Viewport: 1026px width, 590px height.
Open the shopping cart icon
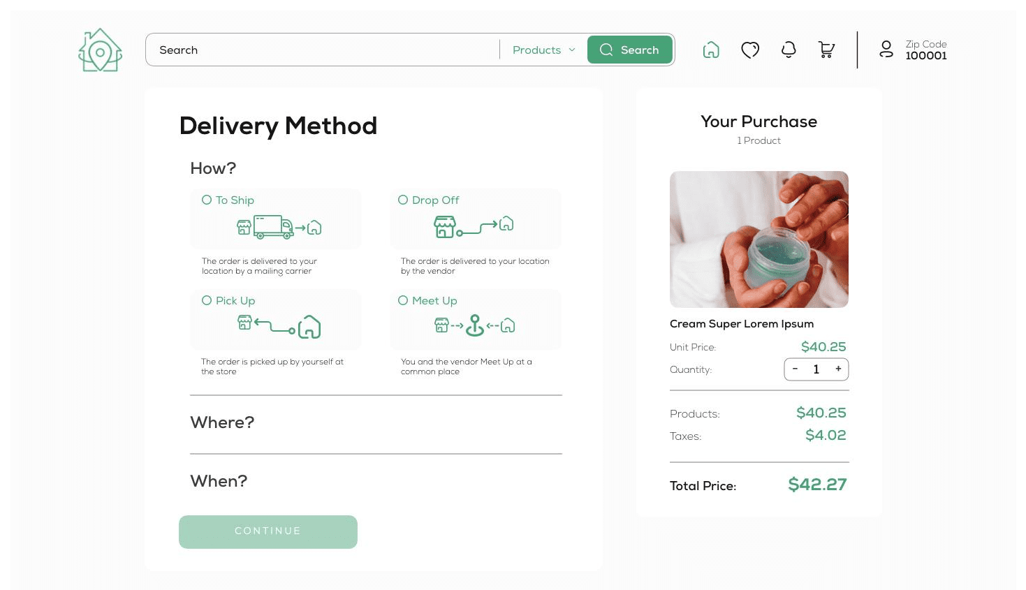[x=827, y=50]
